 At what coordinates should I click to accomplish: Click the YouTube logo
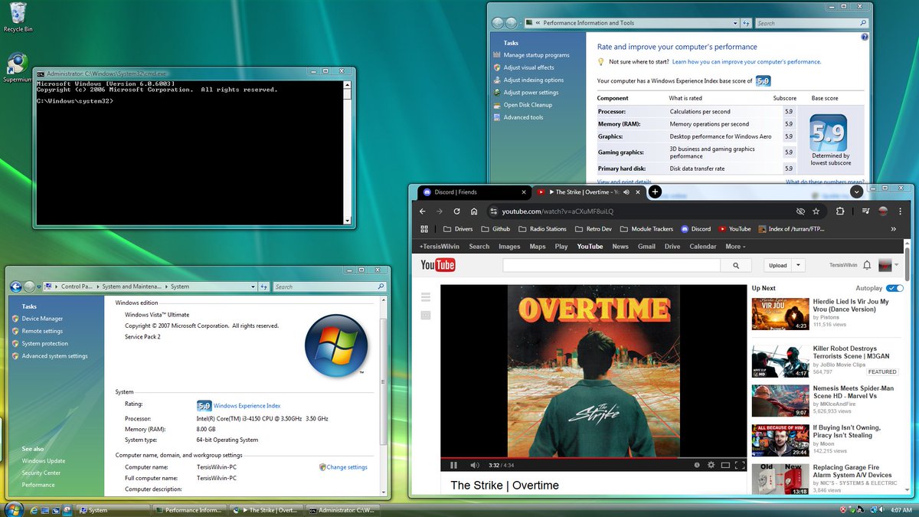(x=438, y=265)
